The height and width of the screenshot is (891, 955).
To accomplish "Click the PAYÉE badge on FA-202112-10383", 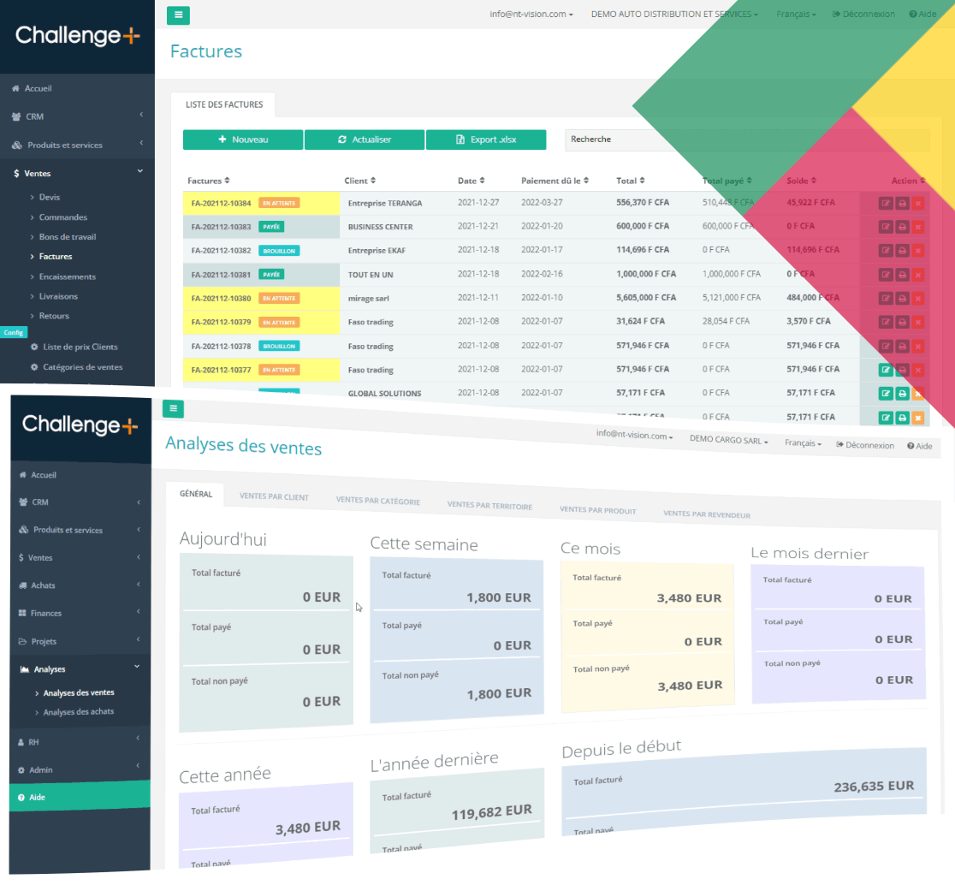I will 271,227.
